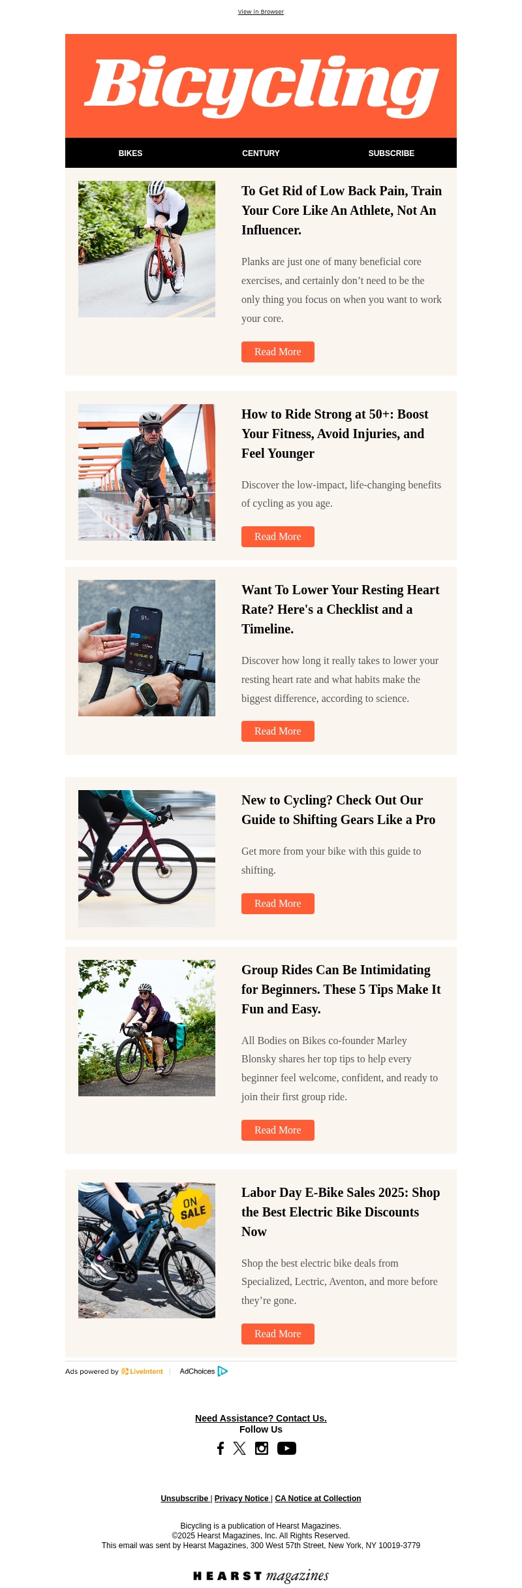Click Read More for low back pain article
The width and height of the screenshot is (522, 1588).
(278, 352)
